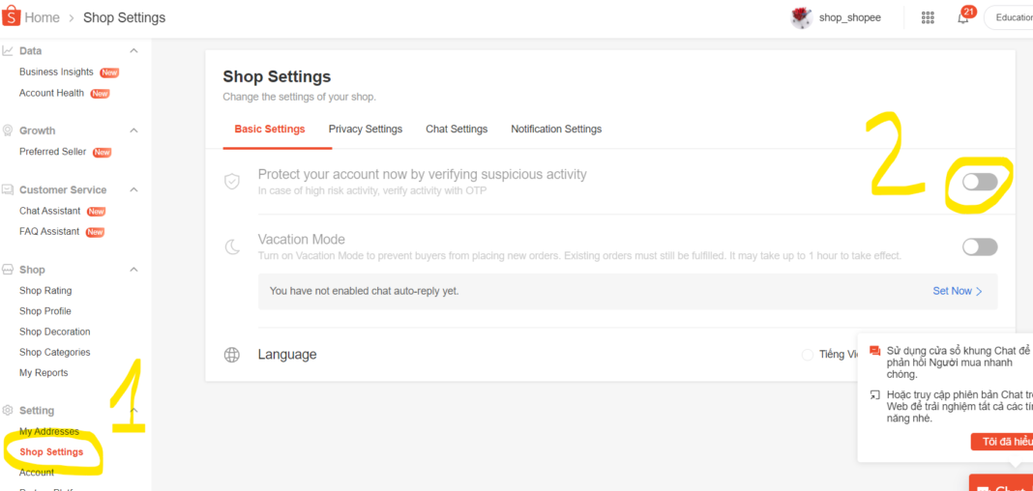Go to Home in the breadcrumb

pos(43,17)
